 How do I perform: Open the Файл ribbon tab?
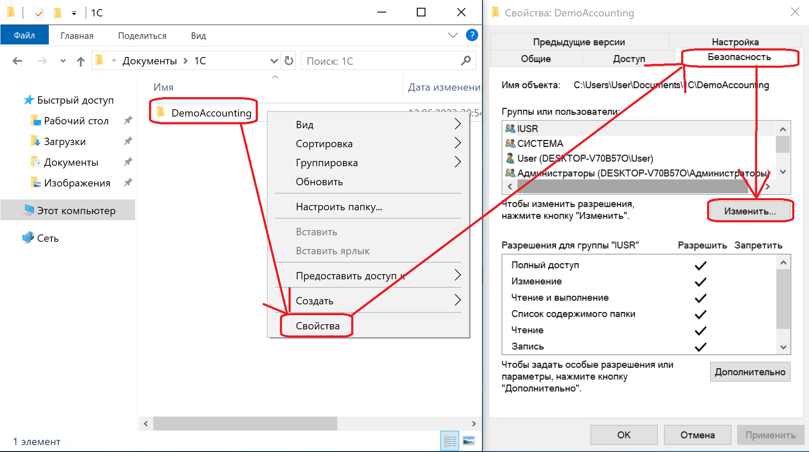24,35
